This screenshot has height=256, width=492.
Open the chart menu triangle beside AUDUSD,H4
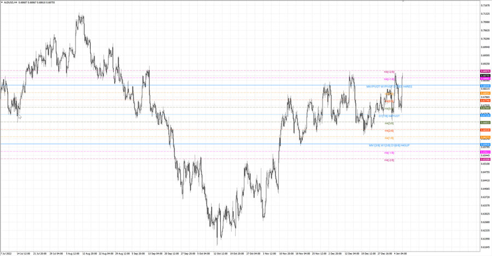point(2,2)
